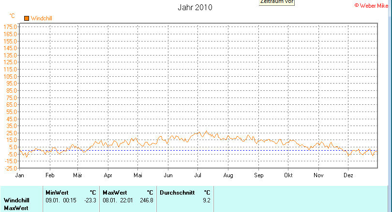Click the -25.0 y-axis value
This screenshot has height=212, width=392.
(11, 169)
